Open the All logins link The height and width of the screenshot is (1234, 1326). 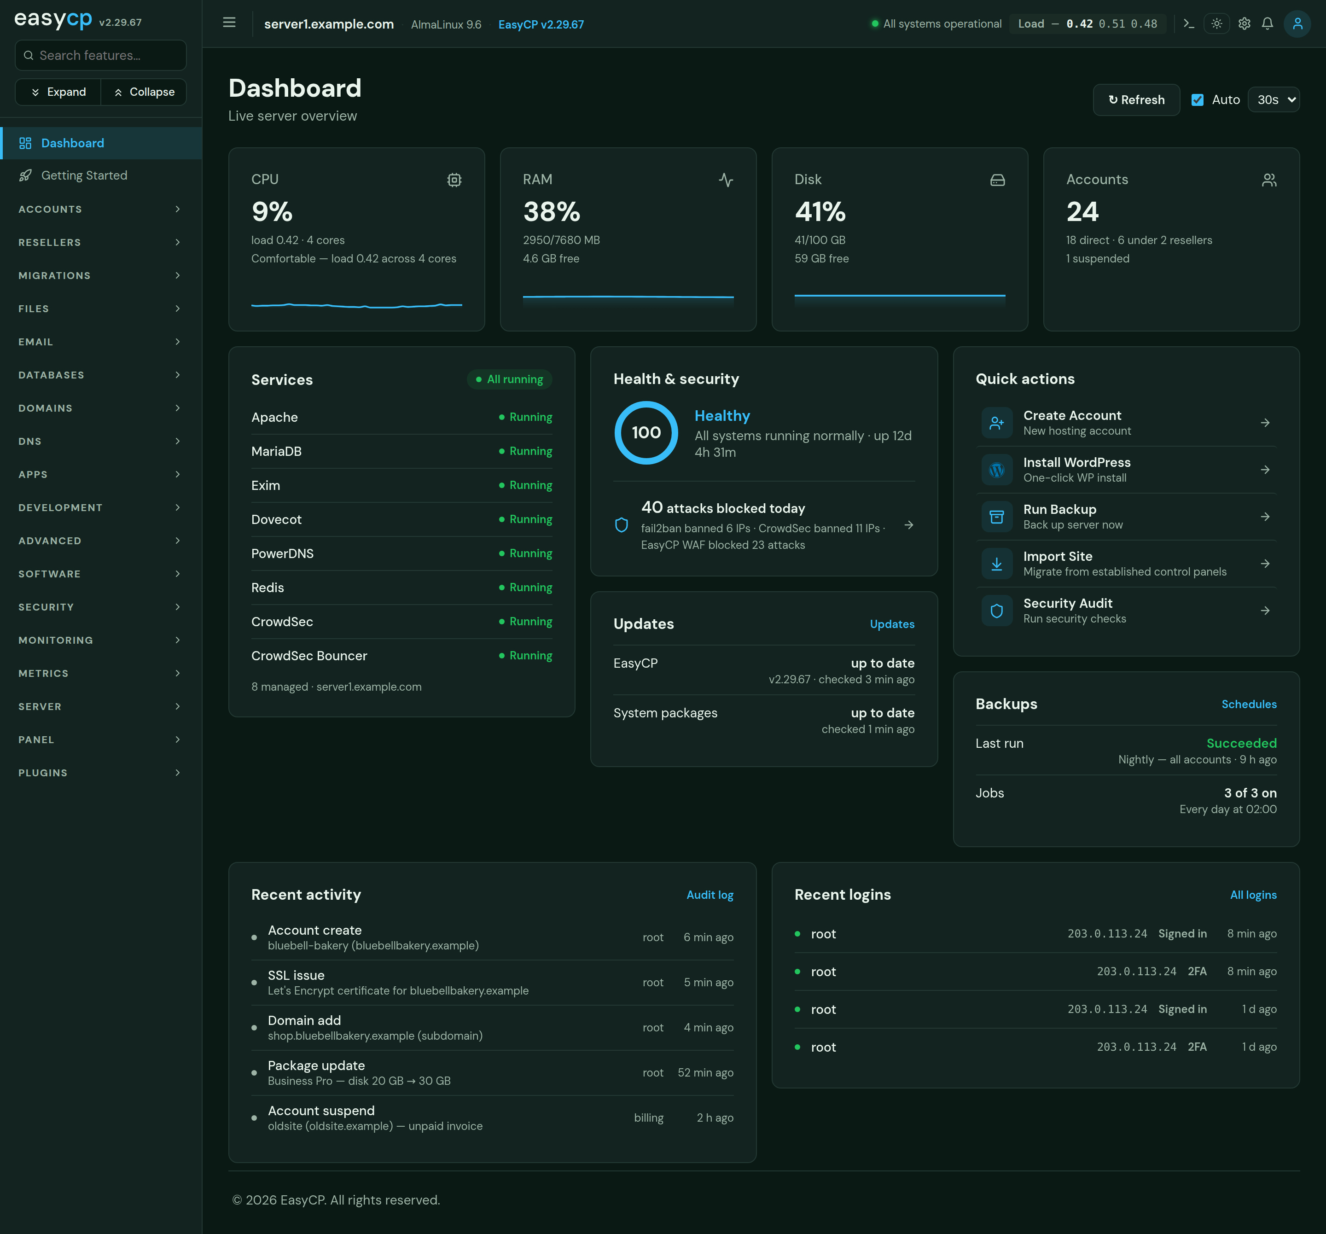(1253, 895)
